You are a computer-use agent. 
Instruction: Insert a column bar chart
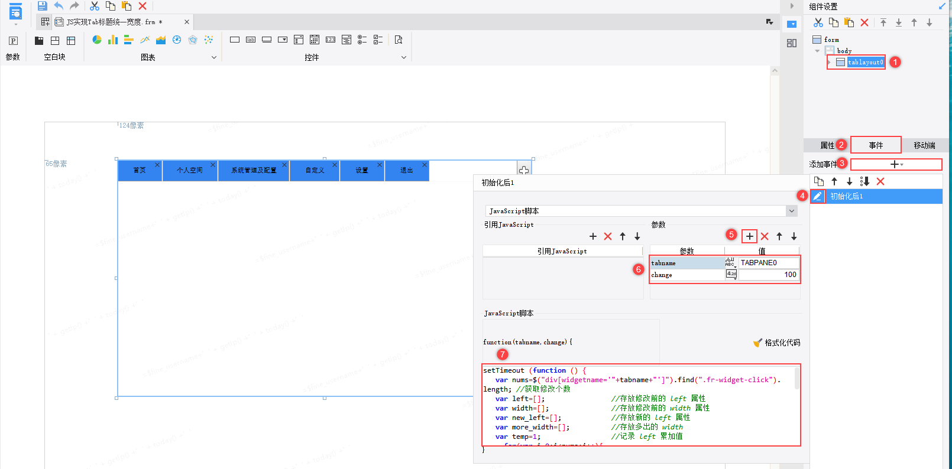click(113, 40)
